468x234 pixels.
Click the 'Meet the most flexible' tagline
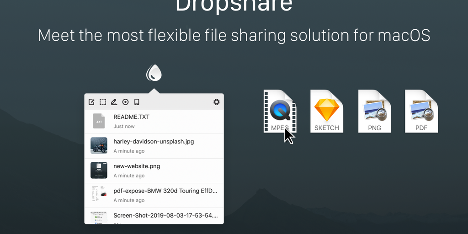234,35
